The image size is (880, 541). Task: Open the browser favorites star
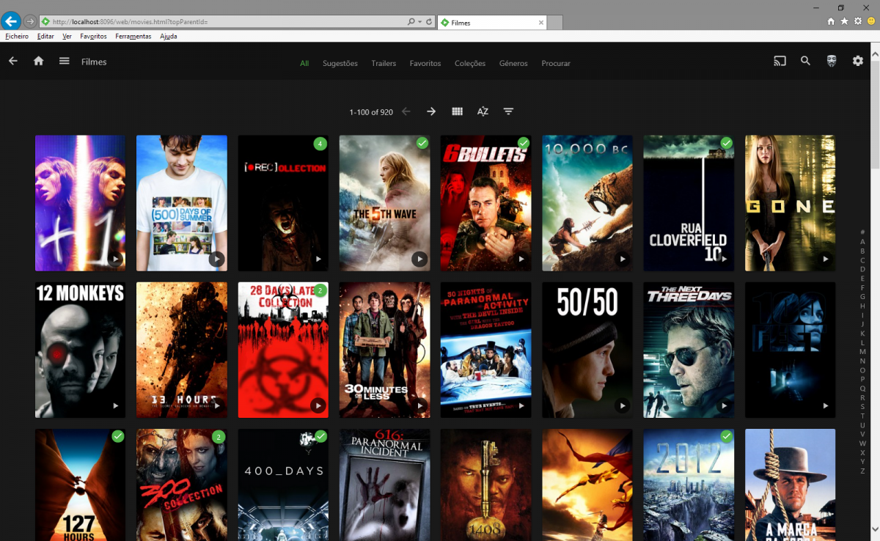(844, 21)
